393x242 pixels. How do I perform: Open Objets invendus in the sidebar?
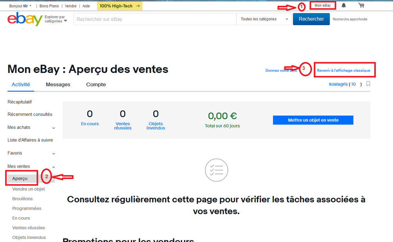click(29, 238)
